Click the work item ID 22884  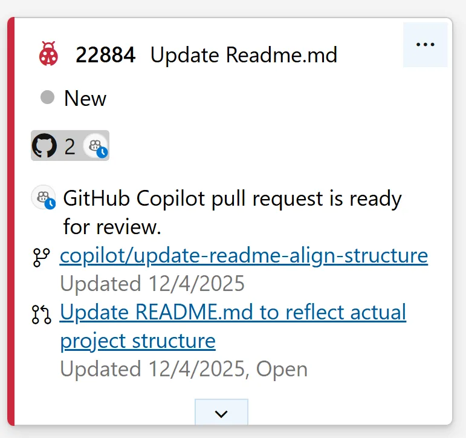[x=105, y=55]
